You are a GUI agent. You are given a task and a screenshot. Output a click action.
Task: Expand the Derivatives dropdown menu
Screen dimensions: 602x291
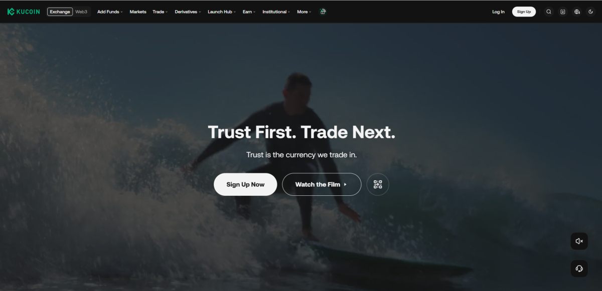click(x=188, y=12)
